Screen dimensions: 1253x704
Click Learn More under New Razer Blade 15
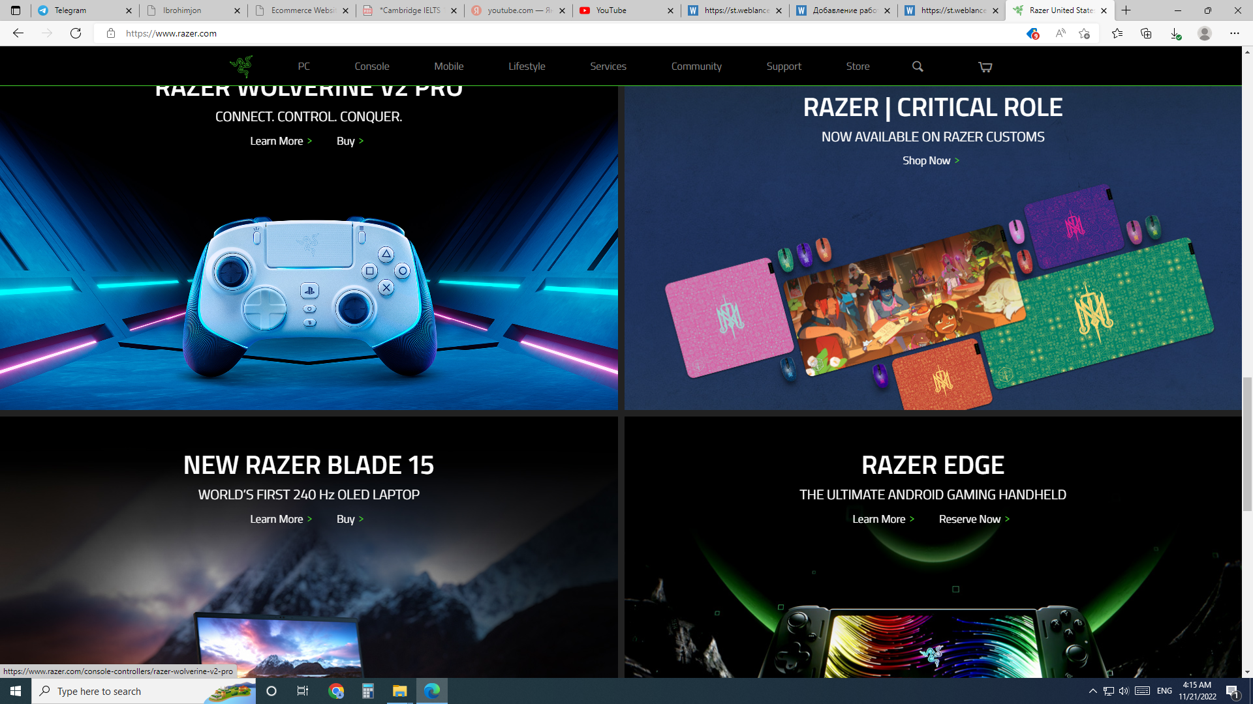(281, 520)
